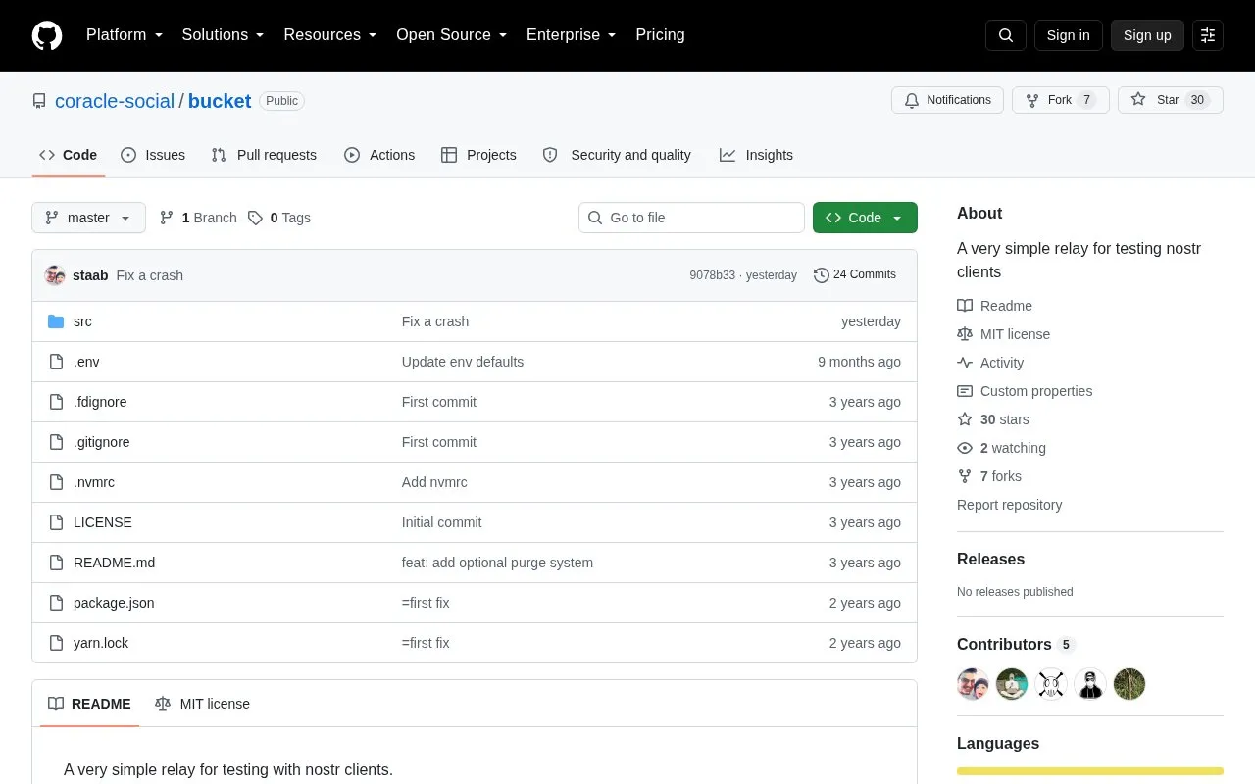Image resolution: width=1255 pixels, height=784 pixels.
Task: Click the README.md file icon
Action: click(x=56, y=563)
